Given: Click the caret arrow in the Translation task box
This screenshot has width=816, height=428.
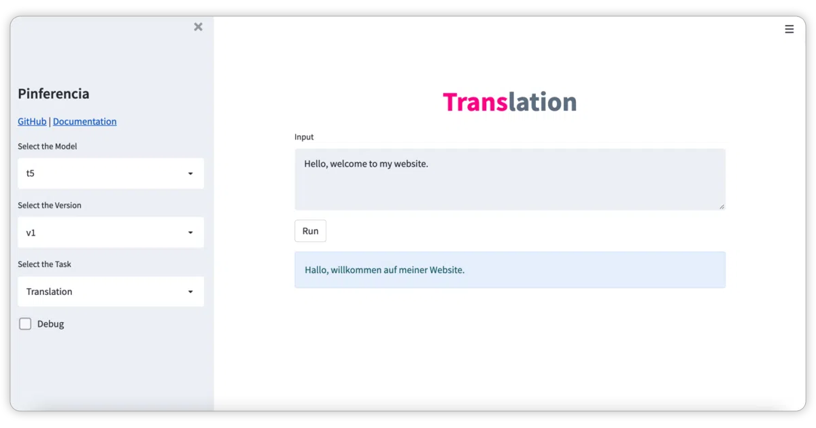Looking at the screenshot, I should (x=190, y=292).
